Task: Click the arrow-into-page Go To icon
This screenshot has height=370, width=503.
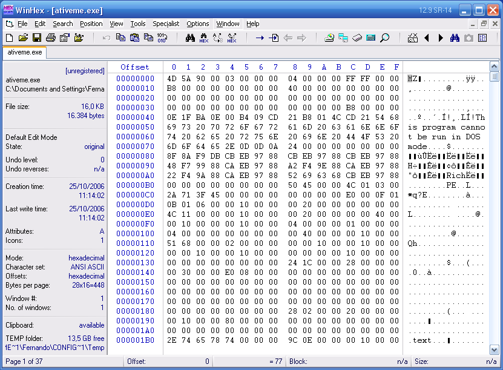Action: coord(274,38)
